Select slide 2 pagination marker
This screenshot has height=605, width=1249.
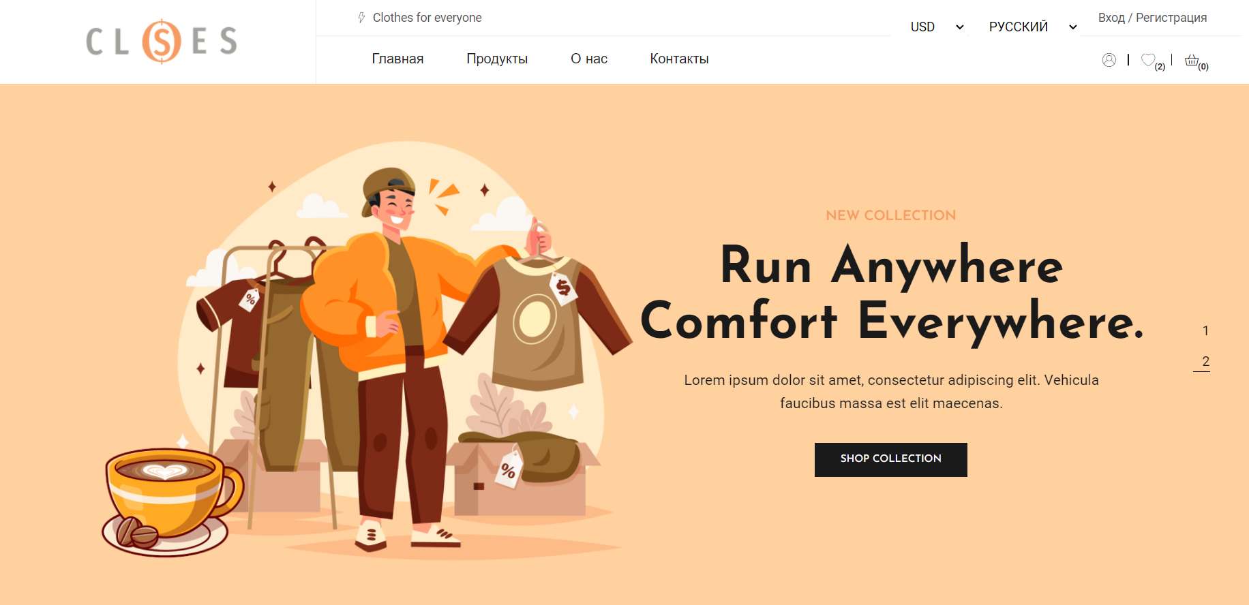pyautogui.click(x=1205, y=362)
